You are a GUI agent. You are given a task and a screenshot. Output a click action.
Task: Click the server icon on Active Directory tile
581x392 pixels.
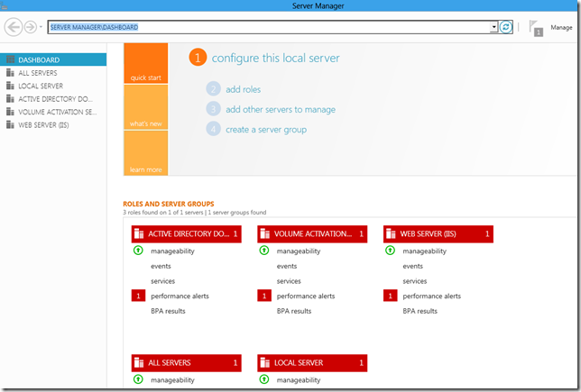pyautogui.click(x=139, y=233)
